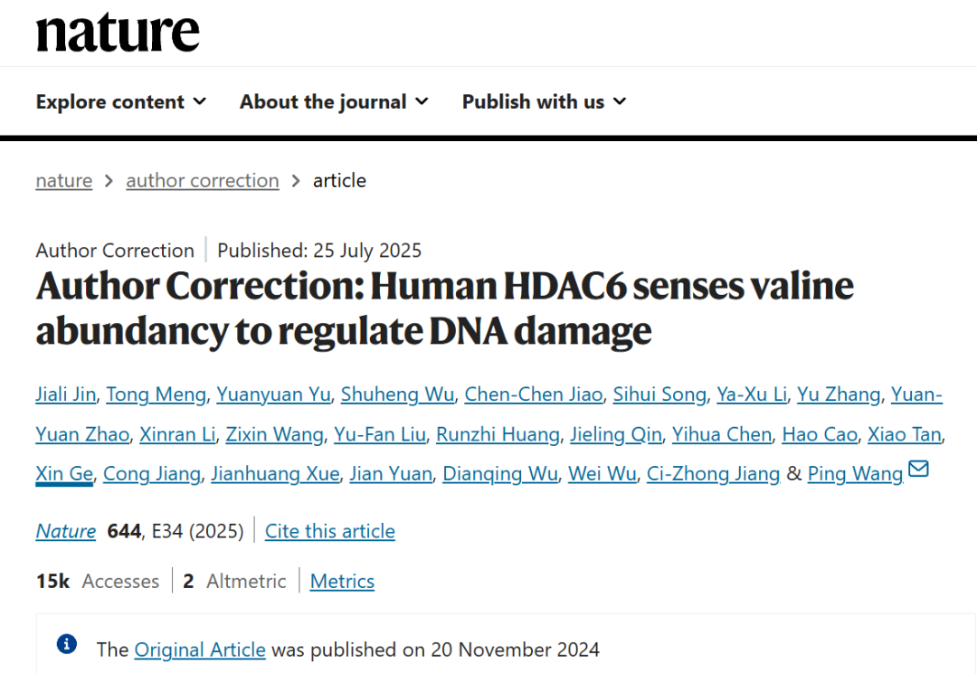Viewport: 977px width, 674px height.
Task: Click author Shuheng Wu's name
Action: tap(397, 394)
